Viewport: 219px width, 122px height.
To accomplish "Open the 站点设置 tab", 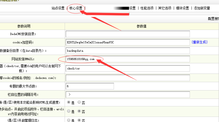I will [x=58, y=8].
